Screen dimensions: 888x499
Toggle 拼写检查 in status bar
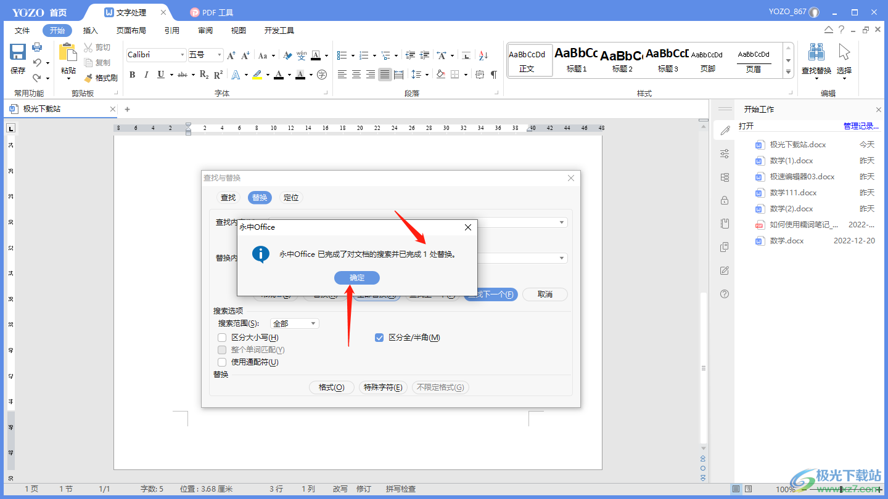click(401, 489)
